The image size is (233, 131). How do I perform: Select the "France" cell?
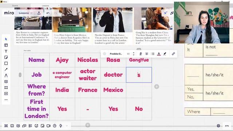[88, 90]
